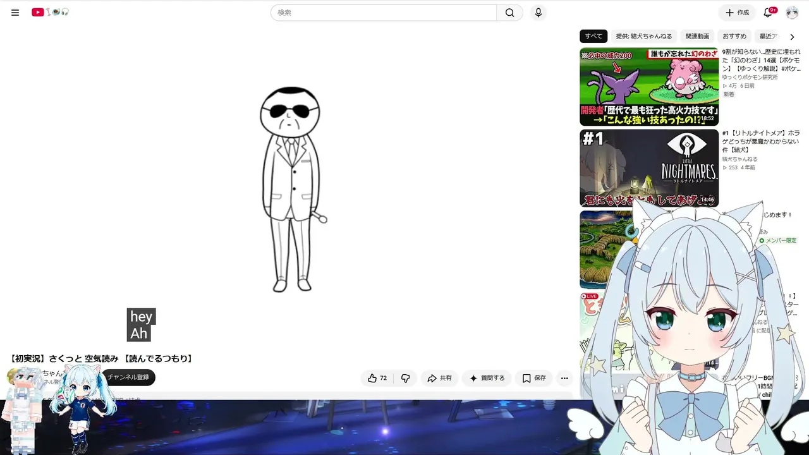The height and width of the screenshot is (455, 809).
Task: Open the hamburger guide menu
Action: 15,13
